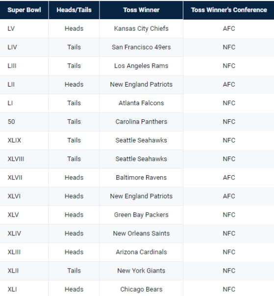Click 'Tails' in the LIV row
The height and width of the screenshot is (296, 274).
tap(74, 47)
